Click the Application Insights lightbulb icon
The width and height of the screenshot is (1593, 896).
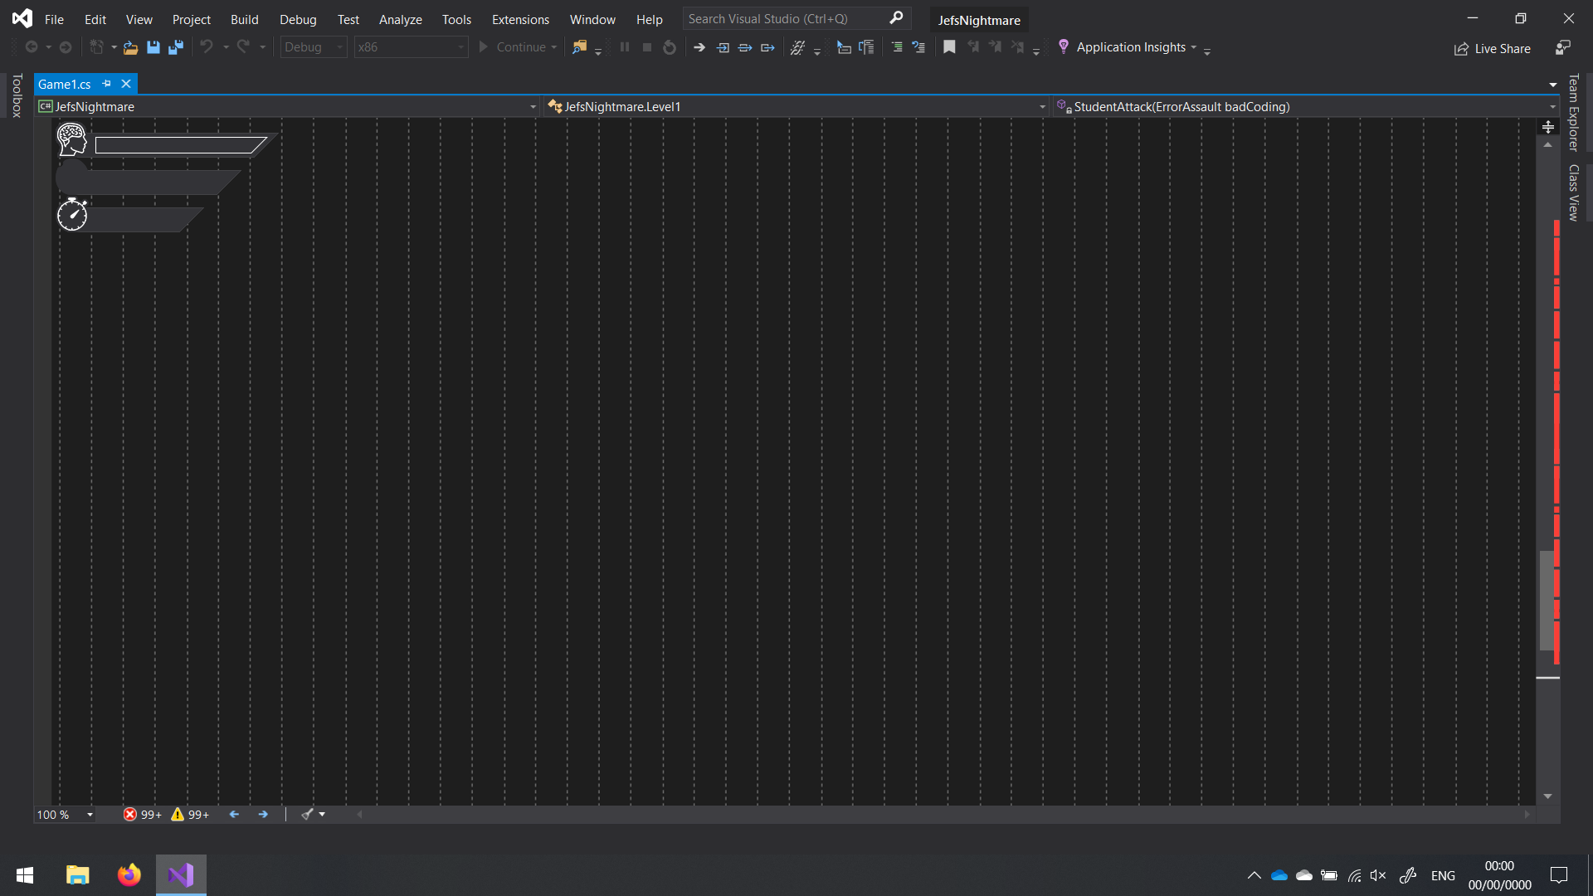coord(1064,47)
